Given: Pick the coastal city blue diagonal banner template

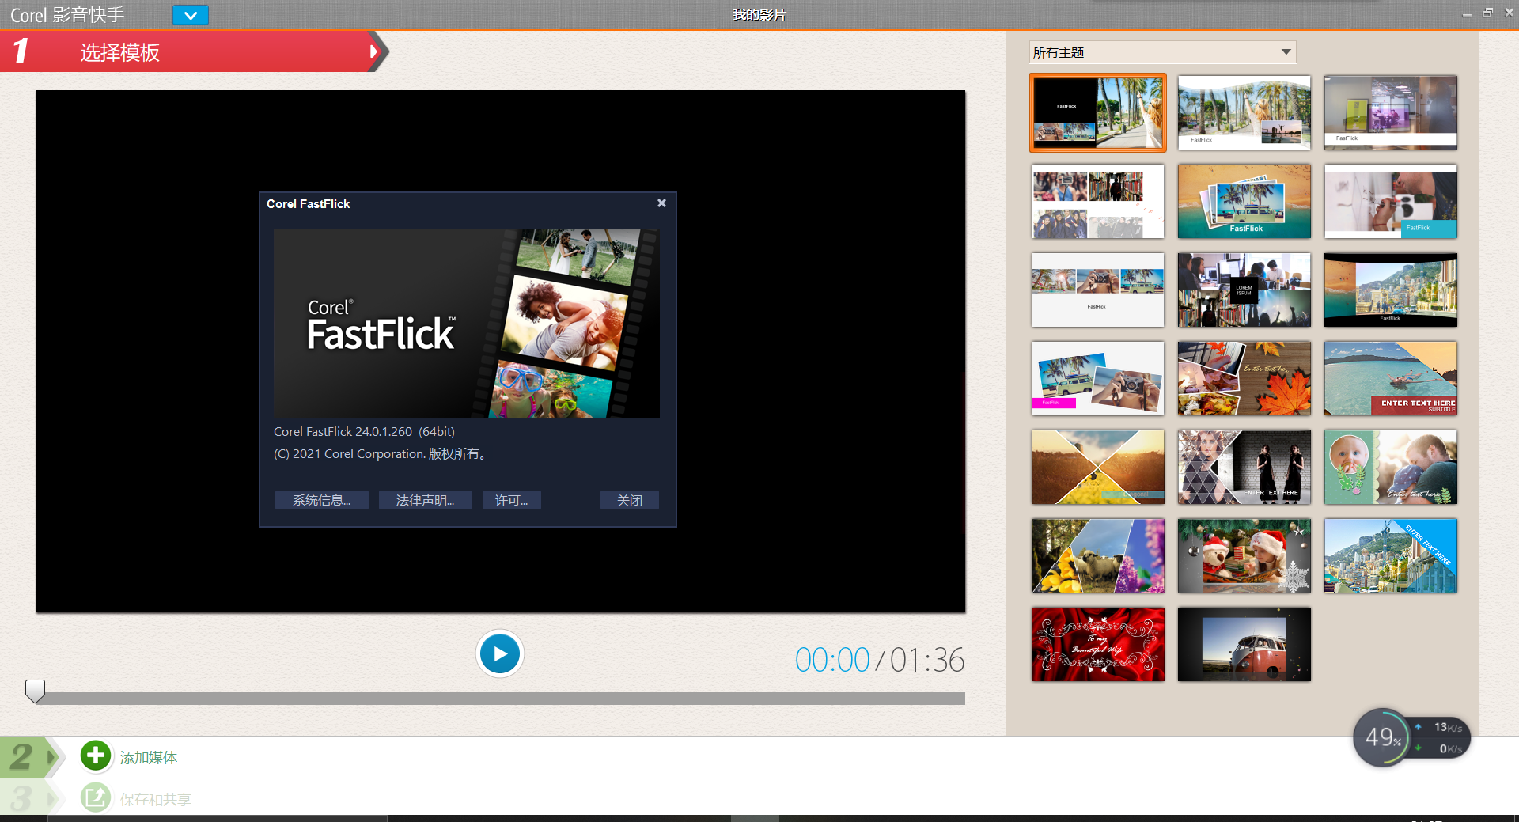Looking at the screenshot, I should coord(1390,555).
